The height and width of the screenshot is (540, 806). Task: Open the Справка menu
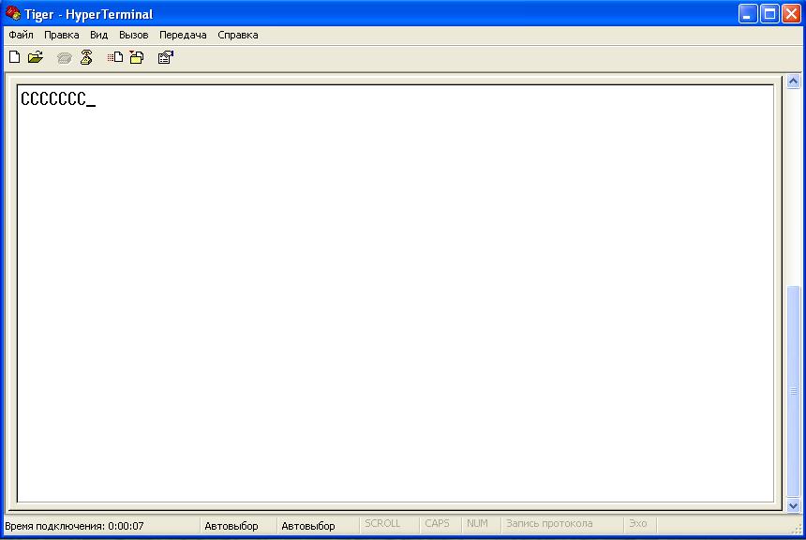tap(238, 35)
